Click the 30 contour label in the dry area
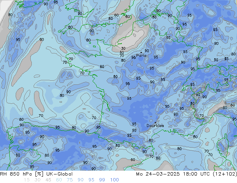The height and width of the screenshot is (183, 237). point(123,49)
